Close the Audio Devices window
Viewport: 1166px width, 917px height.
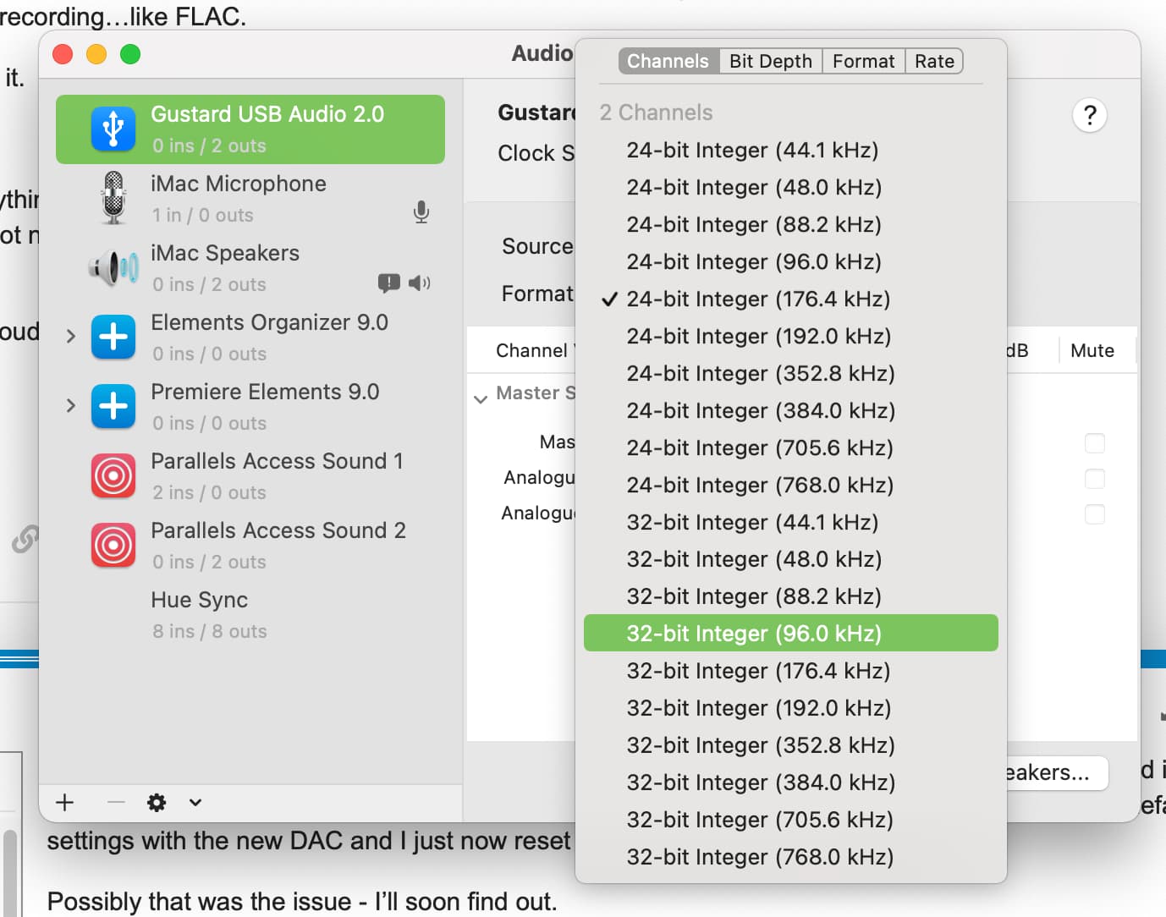tap(63, 54)
